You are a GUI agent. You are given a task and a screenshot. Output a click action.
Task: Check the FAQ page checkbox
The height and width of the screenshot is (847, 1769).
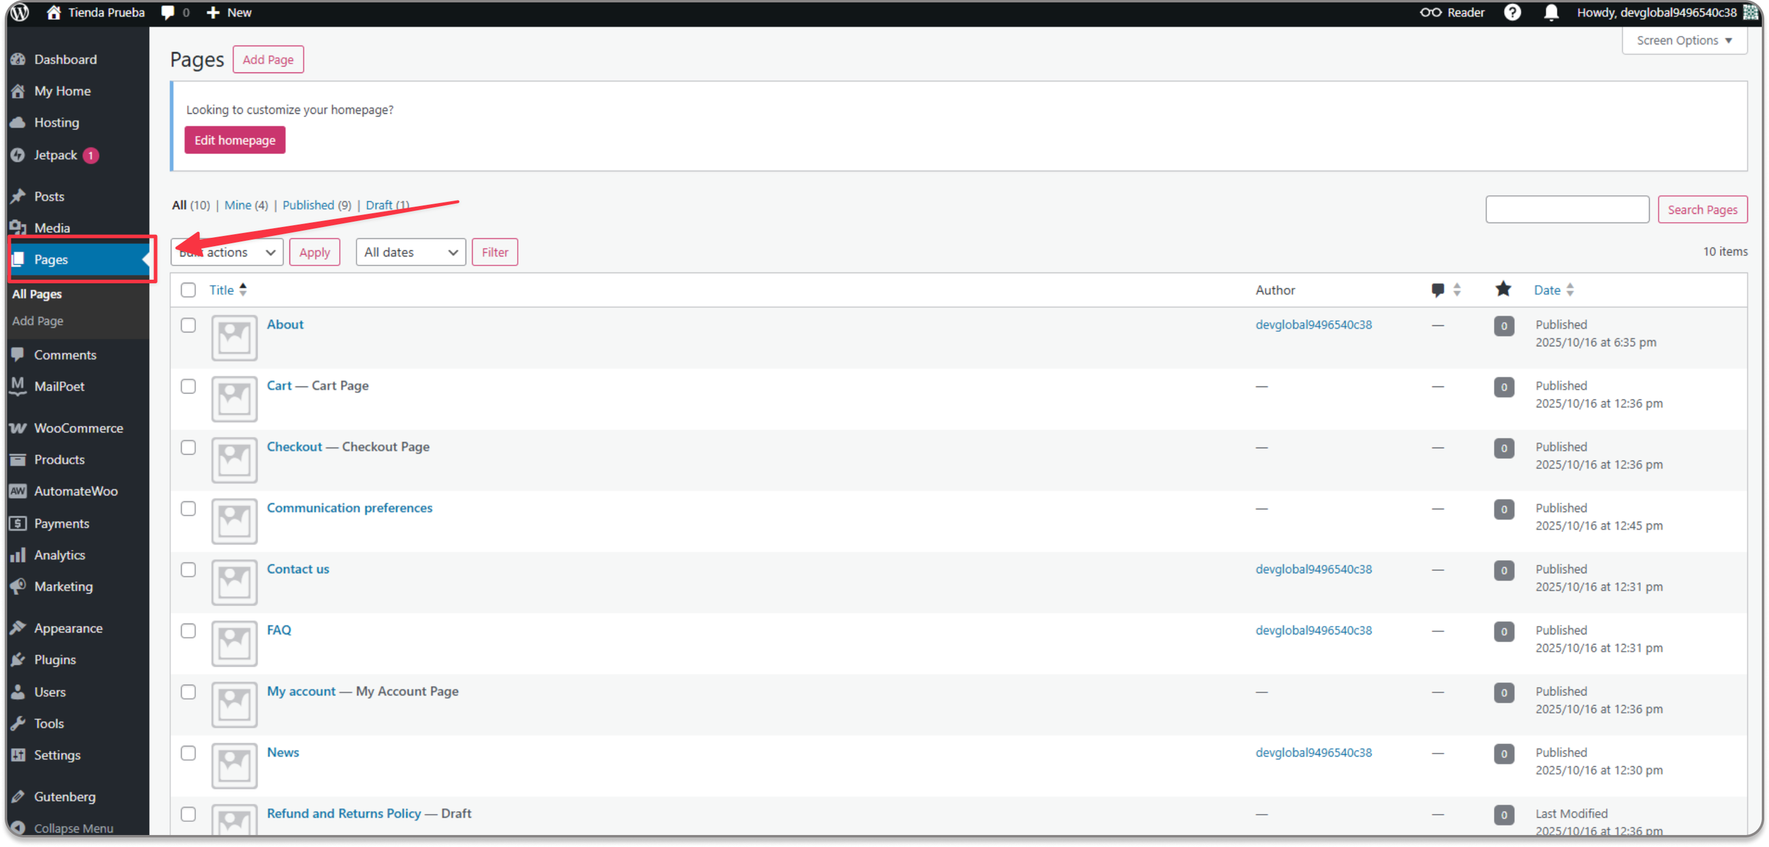tap(188, 631)
